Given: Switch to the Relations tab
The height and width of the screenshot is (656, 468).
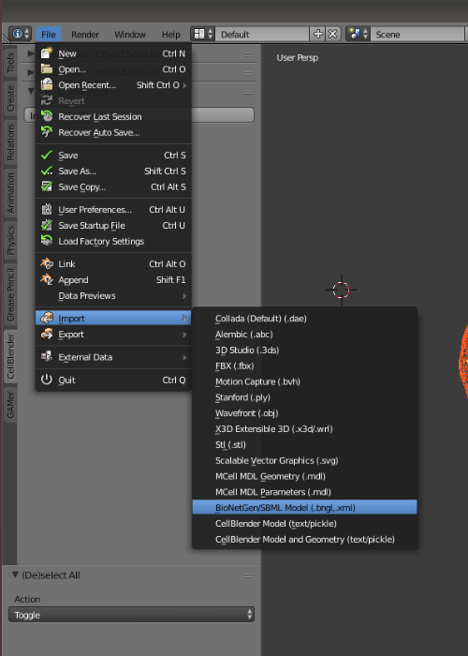Looking at the screenshot, I should 10,142.
